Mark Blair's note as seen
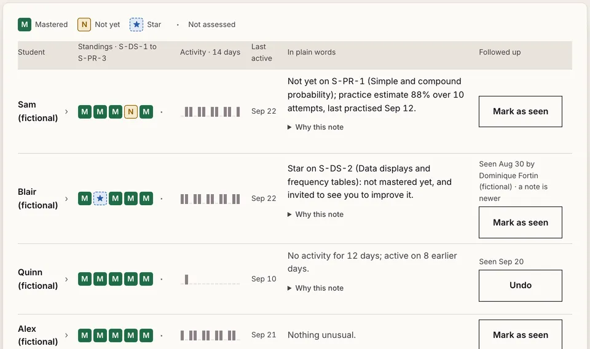The image size is (590, 349). pyautogui.click(x=521, y=222)
